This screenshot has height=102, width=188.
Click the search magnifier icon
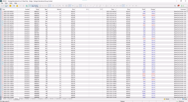pos(175,6)
